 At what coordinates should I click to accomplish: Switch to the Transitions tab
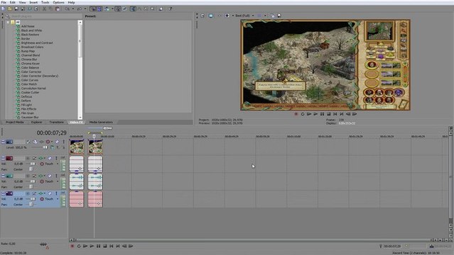56,122
